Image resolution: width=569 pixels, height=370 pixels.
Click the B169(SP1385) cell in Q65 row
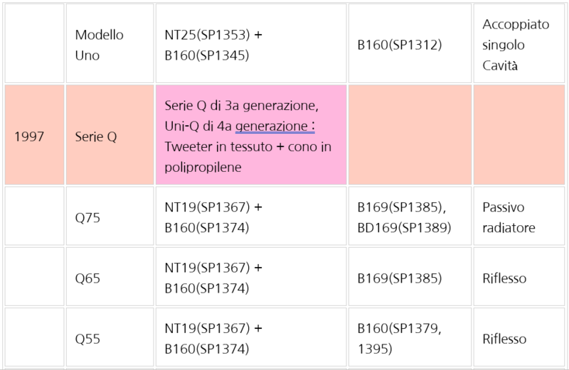(410, 278)
